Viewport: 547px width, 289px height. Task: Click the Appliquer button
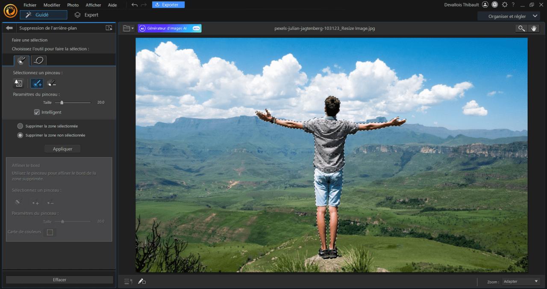(x=62, y=149)
